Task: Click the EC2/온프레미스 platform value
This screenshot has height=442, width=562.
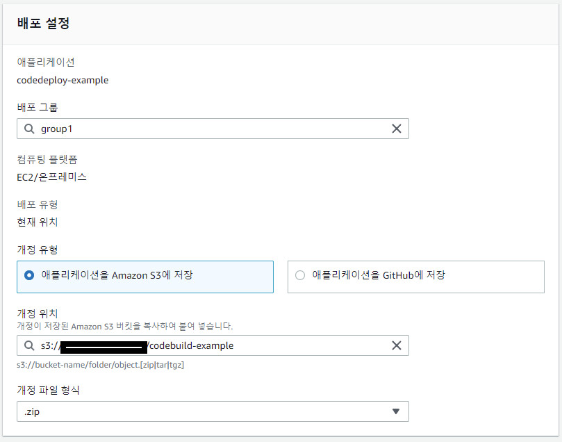Action: 51,177
